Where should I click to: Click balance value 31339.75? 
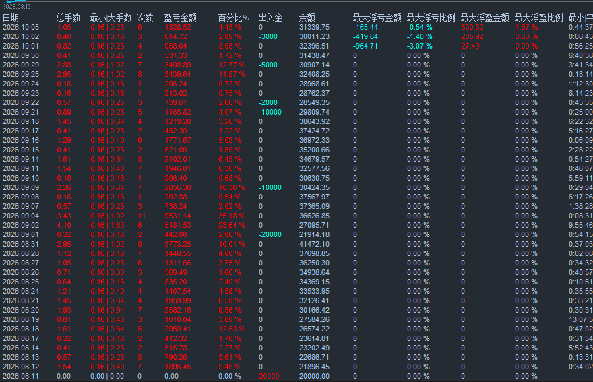point(314,27)
